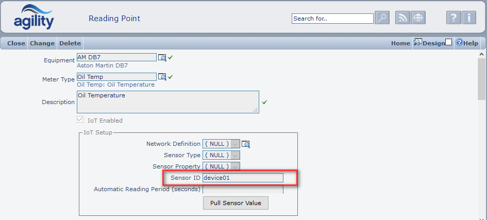The height and width of the screenshot is (220, 487).
Task: Open the RSS feed icon
Action: [x=403, y=18]
